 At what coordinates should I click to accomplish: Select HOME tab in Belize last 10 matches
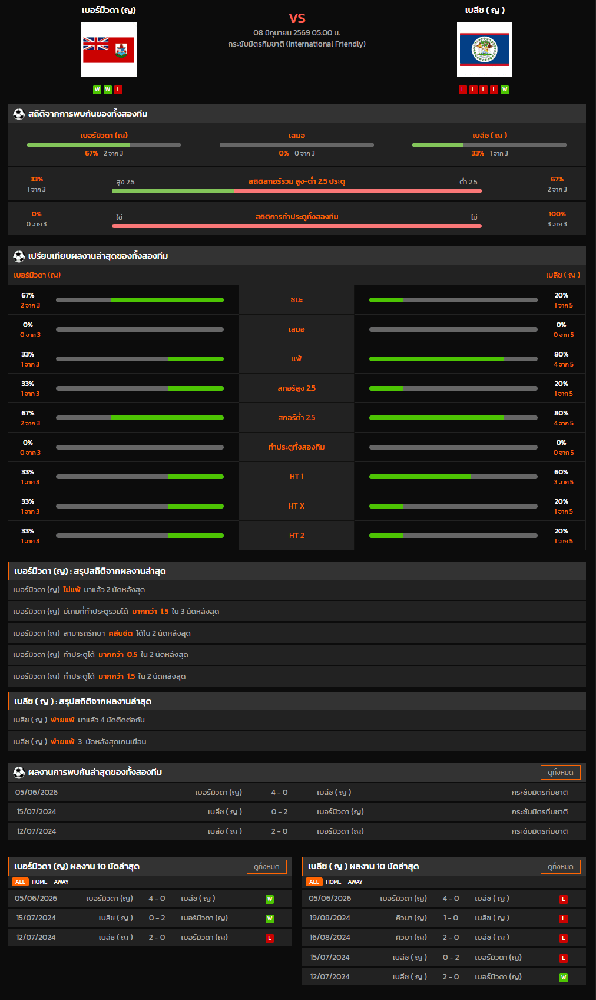333,882
